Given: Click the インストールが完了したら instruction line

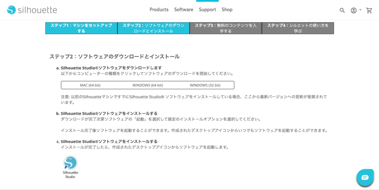Looking at the screenshot, I should 145,147.
